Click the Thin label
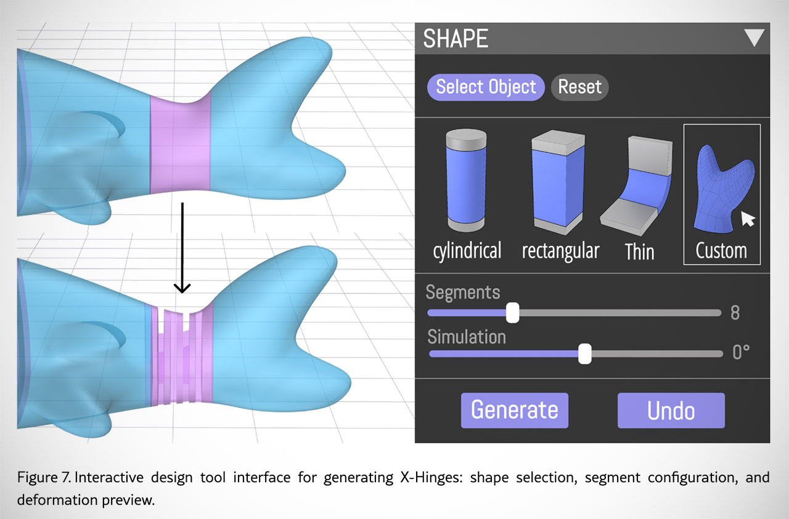Screen dimensions: 789x519 click(x=639, y=251)
